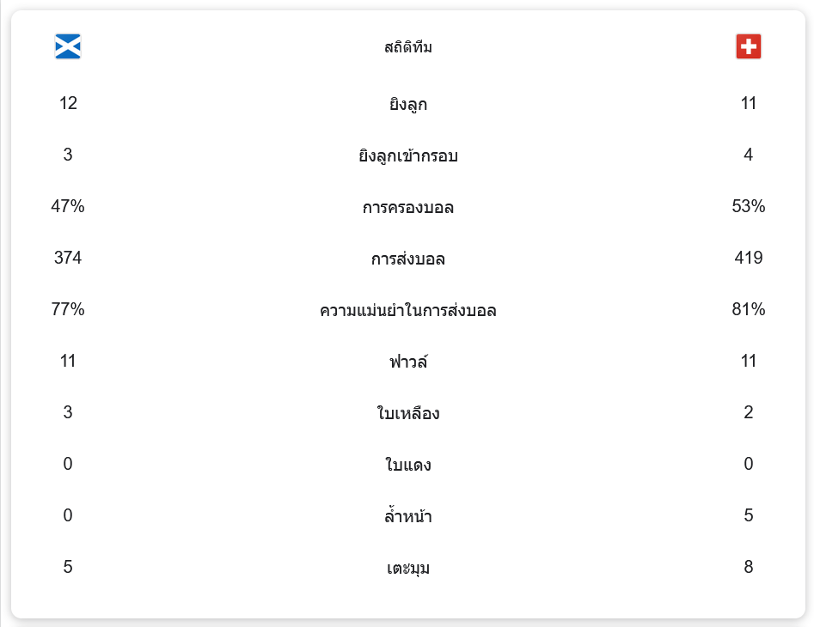Click Switzerland's 53% possession value

click(x=749, y=206)
